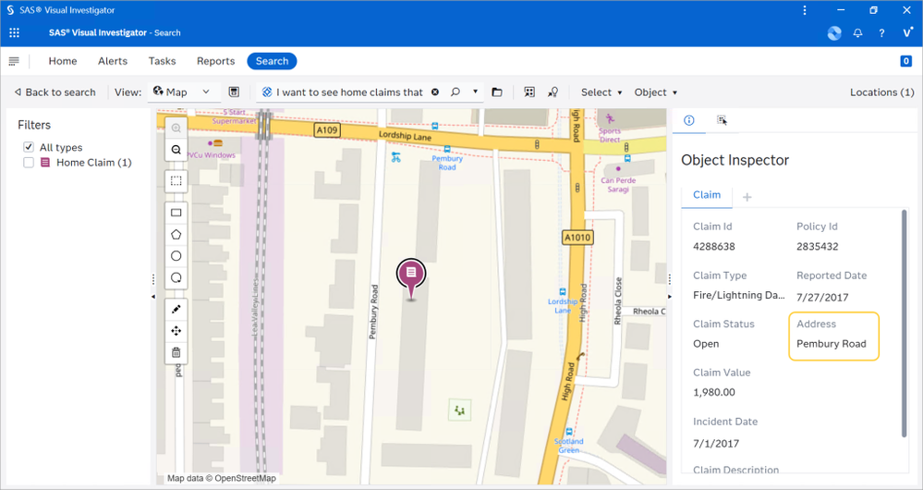The height and width of the screenshot is (490, 923).
Task: Go to the Home tab
Action: (x=63, y=61)
